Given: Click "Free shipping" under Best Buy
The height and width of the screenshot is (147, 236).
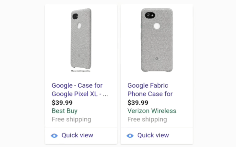Looking at the screenshot, I should [71, 120].
